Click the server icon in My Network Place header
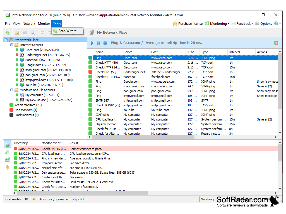286x214 pixels. point(92,33)
